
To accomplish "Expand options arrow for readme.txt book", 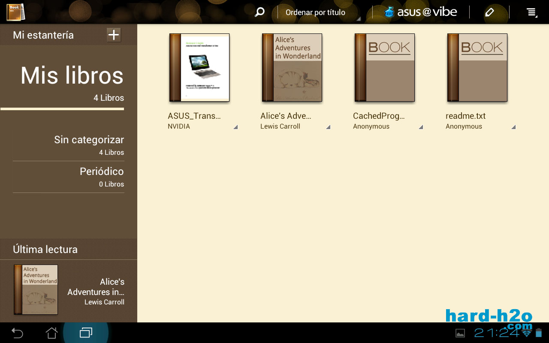I will pyautogui.click(x=513, y=127).
